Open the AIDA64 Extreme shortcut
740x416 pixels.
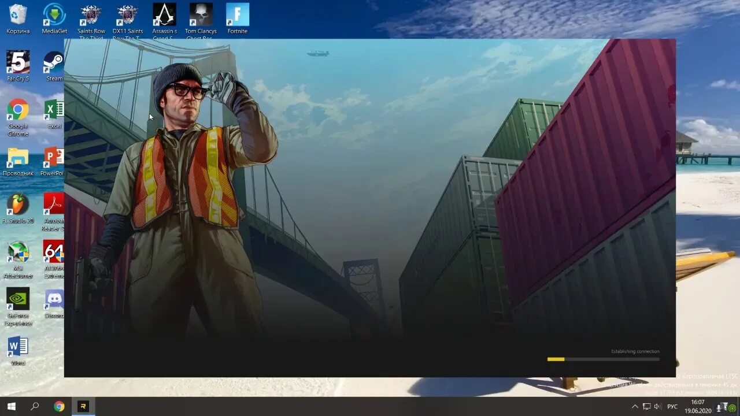tap(54, 260)
